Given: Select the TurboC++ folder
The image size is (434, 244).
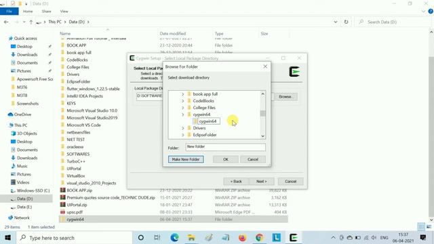Looking at the screenshot, I should (x=75, y=161).
